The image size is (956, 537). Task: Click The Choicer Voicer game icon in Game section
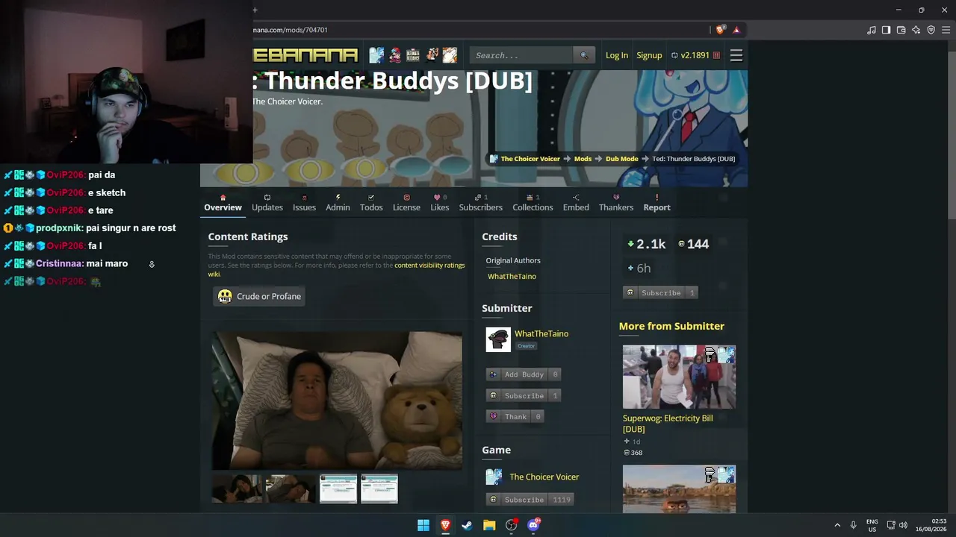click(494, 477)
